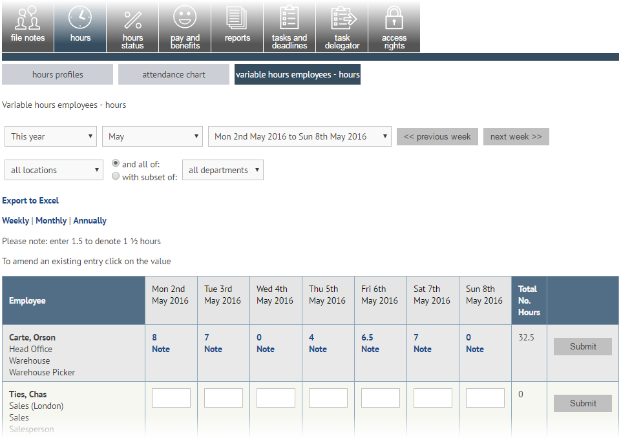Screen dimensions: 621x438
Task: Open Note under Orson's Tuesday hours
Action: tap(213, 349)
